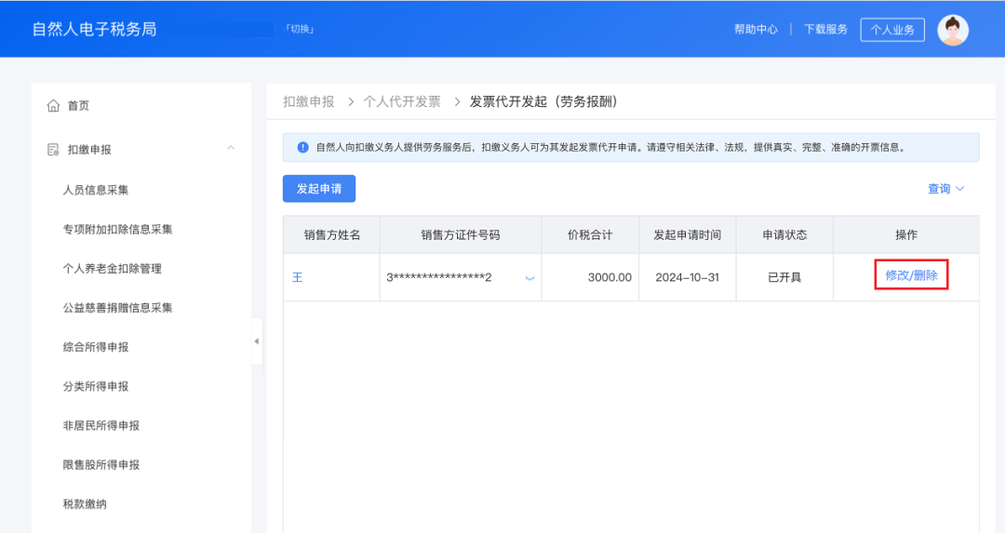Click the 个人代开发票 breadcrumb
Viewport: 1005px width, 533px height.
tap(402, 102)
